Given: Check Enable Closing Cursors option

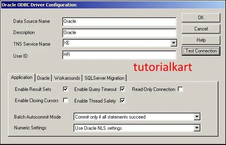Looking at the screenshot, I should (65, 101).
